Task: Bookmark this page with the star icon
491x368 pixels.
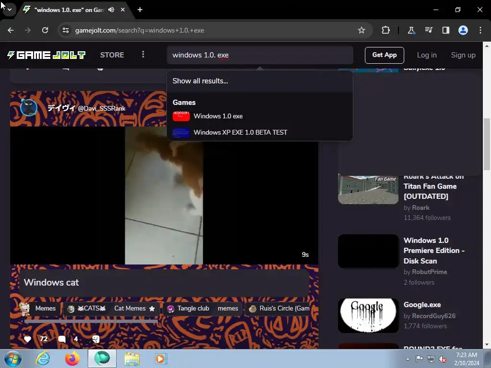Action: [362, 30]
